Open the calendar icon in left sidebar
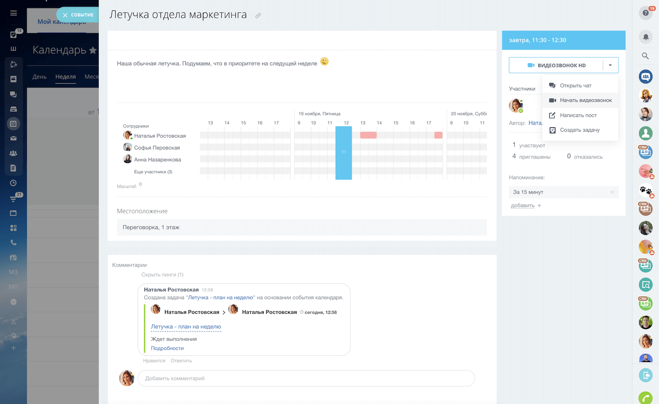Image resolution: width=659 pixels, height=404 pixels. coord(13,124)
